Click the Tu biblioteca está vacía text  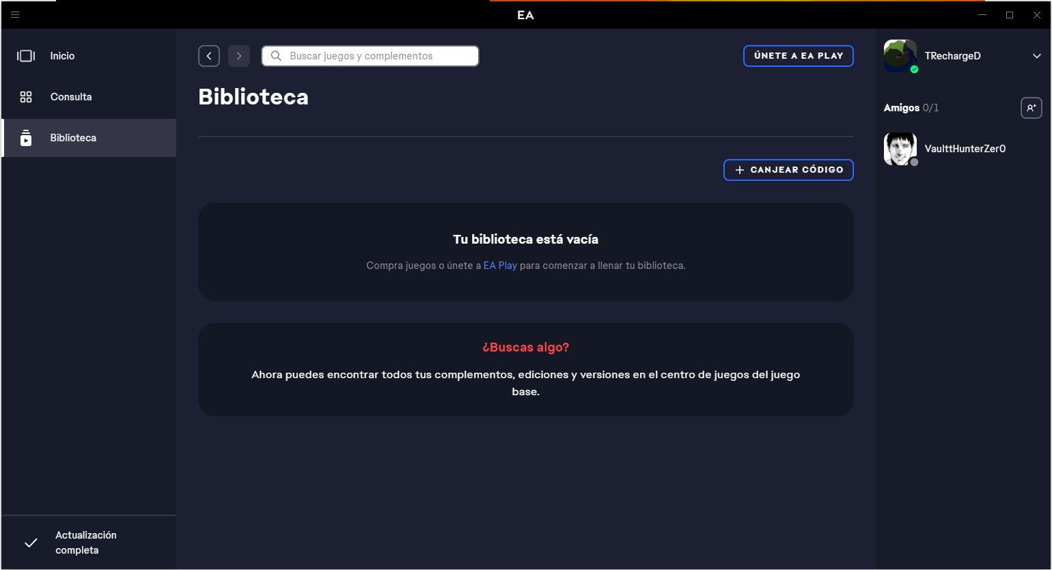pos(526,240)
